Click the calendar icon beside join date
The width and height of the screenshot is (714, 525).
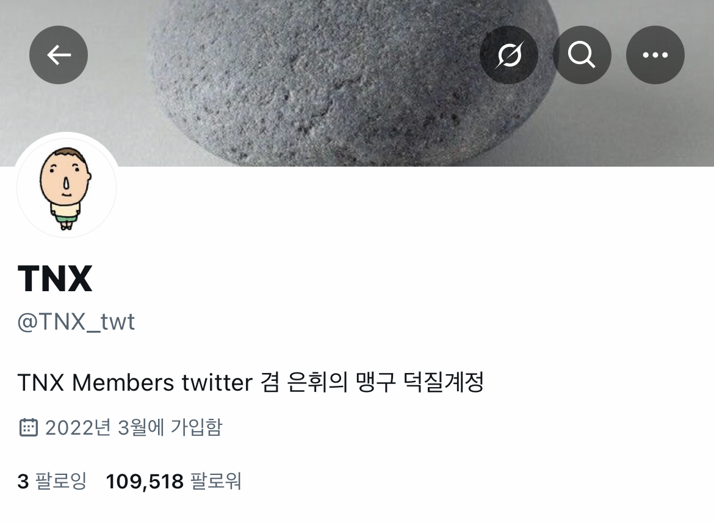(x=28, y=427)
